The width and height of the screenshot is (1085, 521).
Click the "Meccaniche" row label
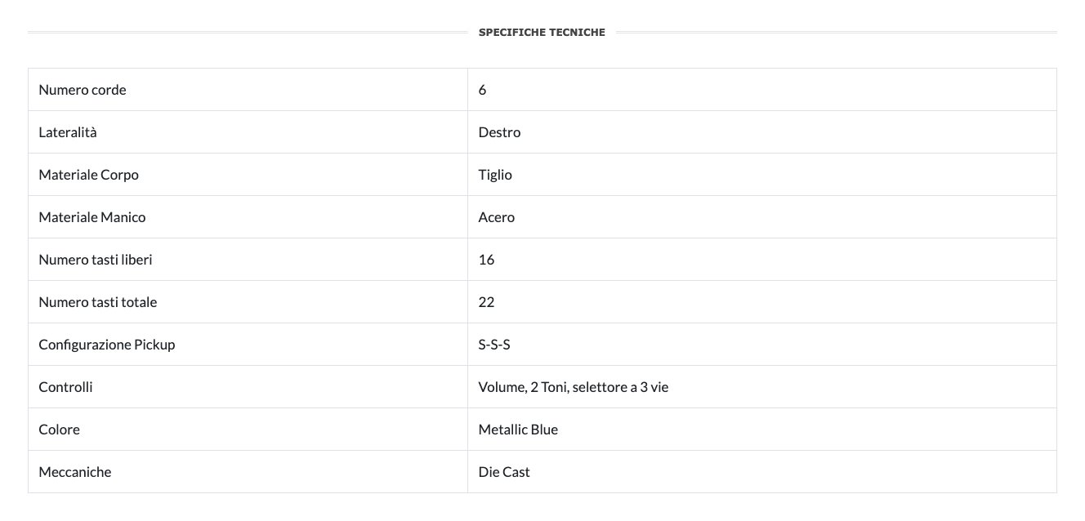tap(75, 472)
